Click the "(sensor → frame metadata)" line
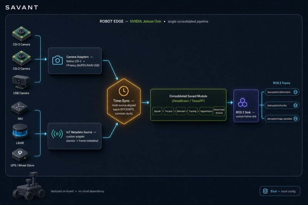 pyautogui.click(x=82, y=141)
